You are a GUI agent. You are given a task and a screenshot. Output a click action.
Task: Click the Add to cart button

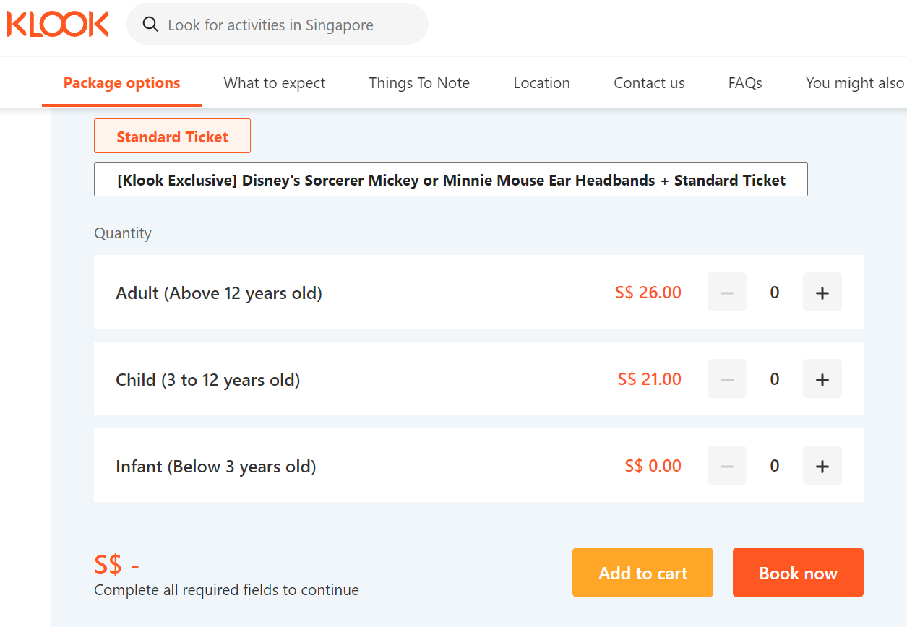pyautogui.click(x=642, y=573)
